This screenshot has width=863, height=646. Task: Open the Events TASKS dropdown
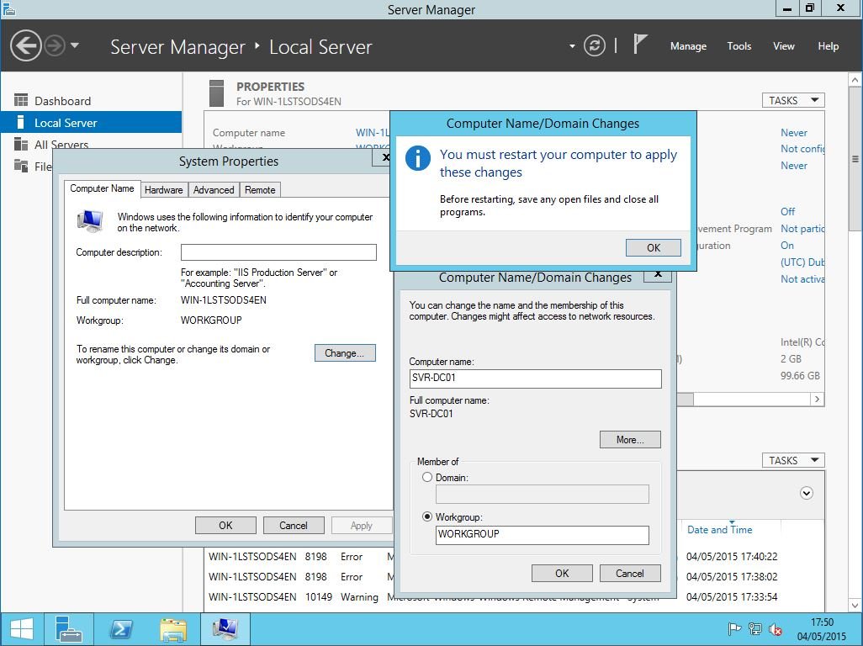point(793,460)
